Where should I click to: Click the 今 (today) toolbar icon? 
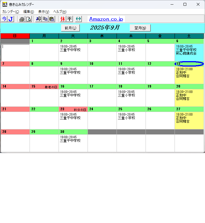click(4, 19)
